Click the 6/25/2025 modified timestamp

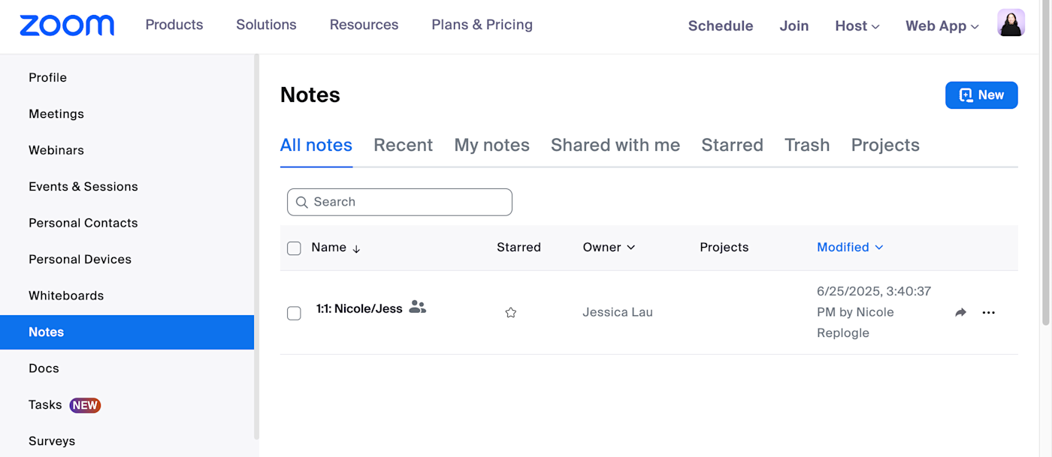click(x=874, y=312)
